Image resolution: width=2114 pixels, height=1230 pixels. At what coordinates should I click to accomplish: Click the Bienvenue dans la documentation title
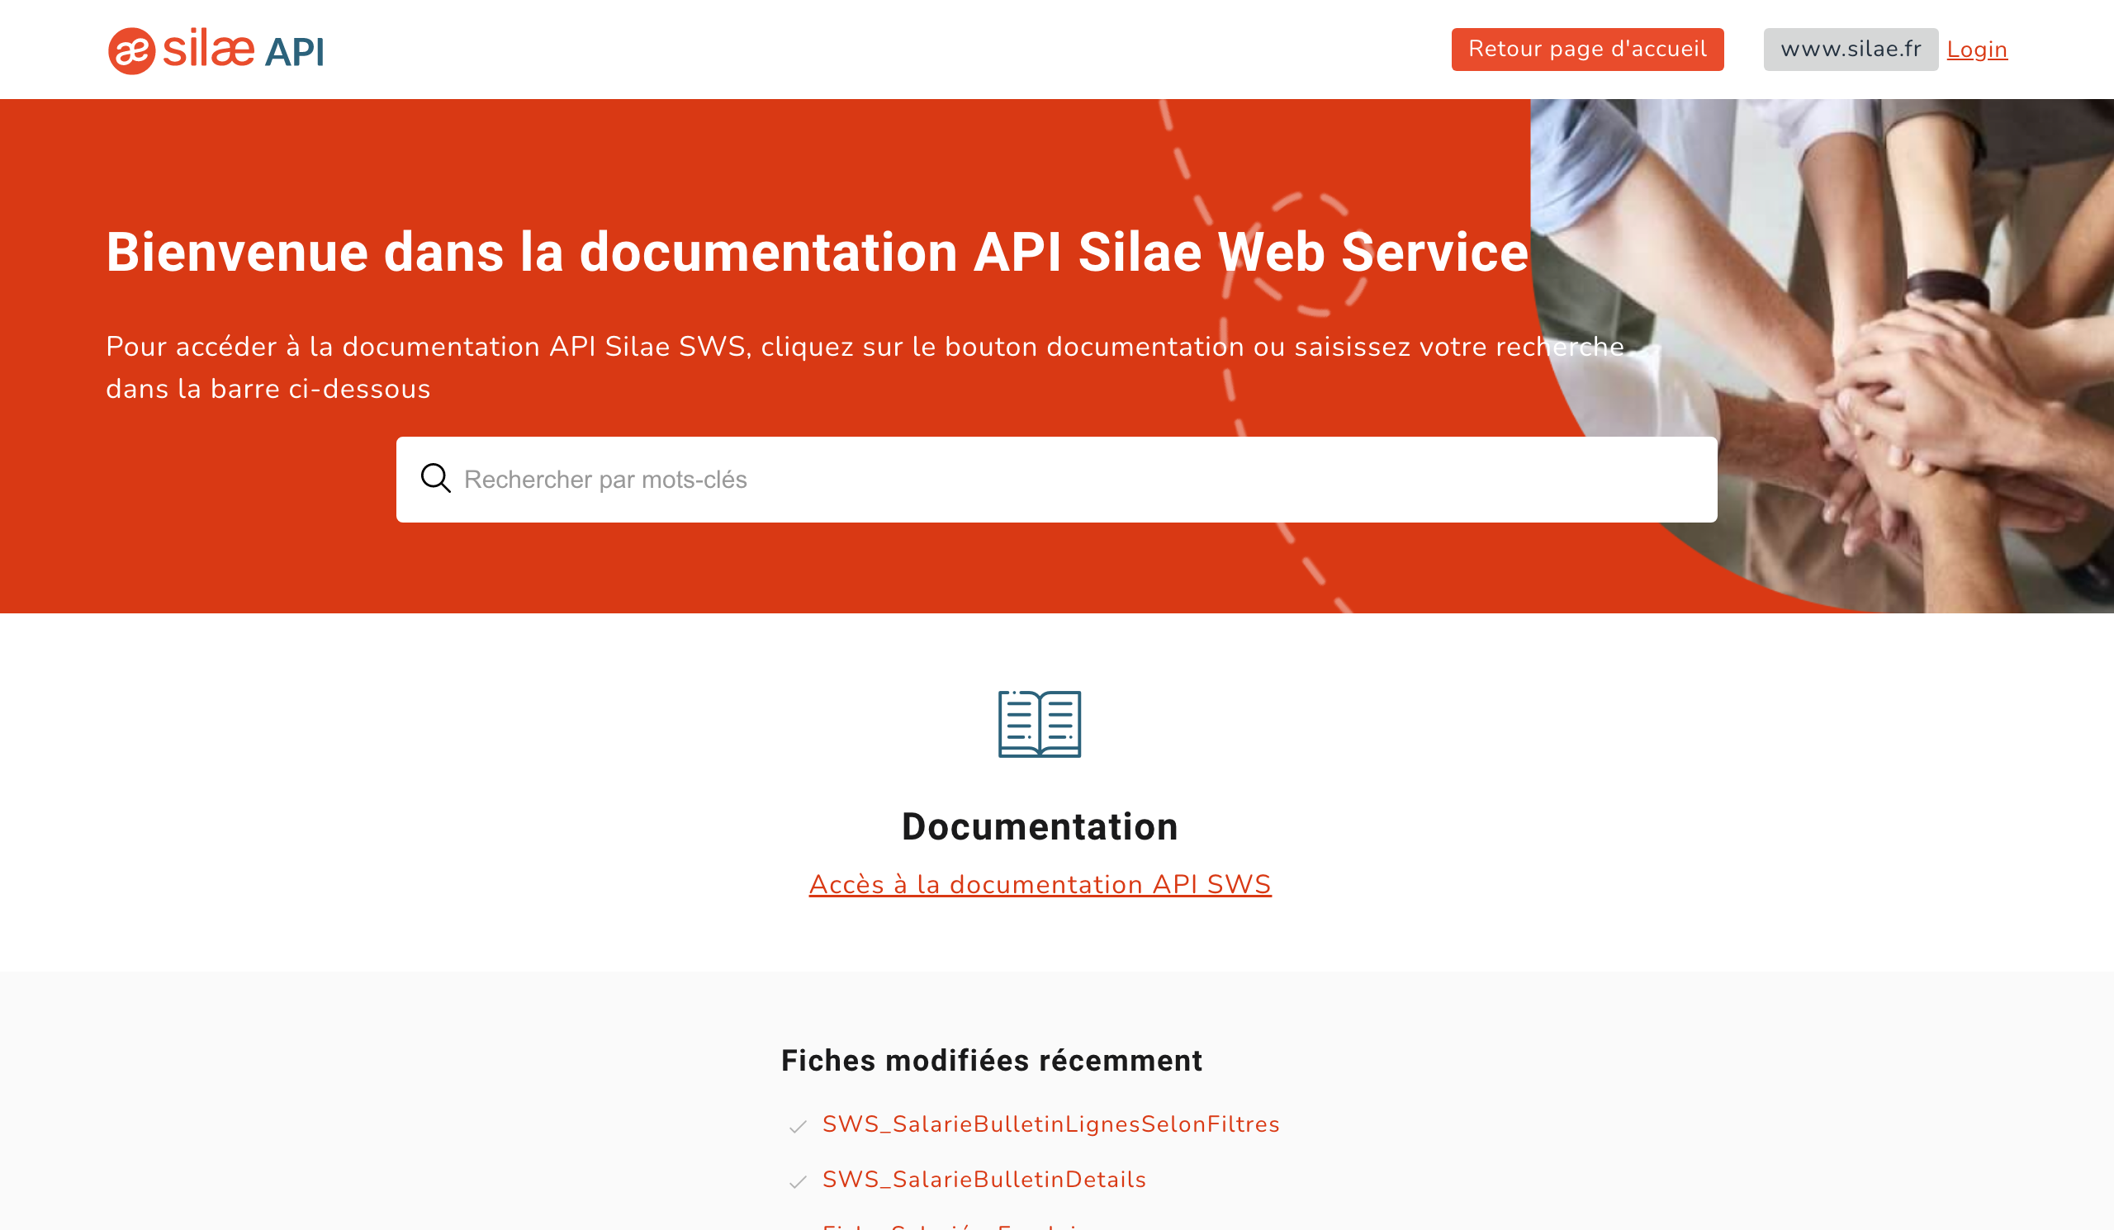(817, 252)
